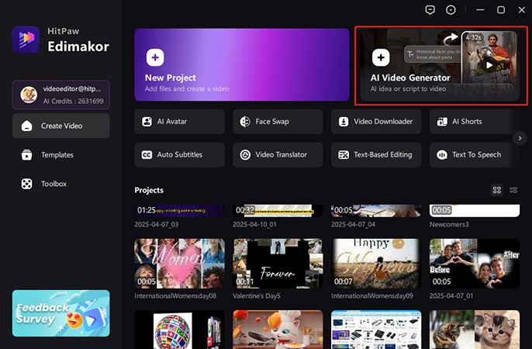Click the plus icon on AI Video Generator
This screenshot has width=532, height=349.
coord(381,57)
